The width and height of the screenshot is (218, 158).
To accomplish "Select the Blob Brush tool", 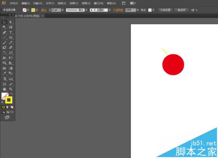I will click(x=4, y=48).
